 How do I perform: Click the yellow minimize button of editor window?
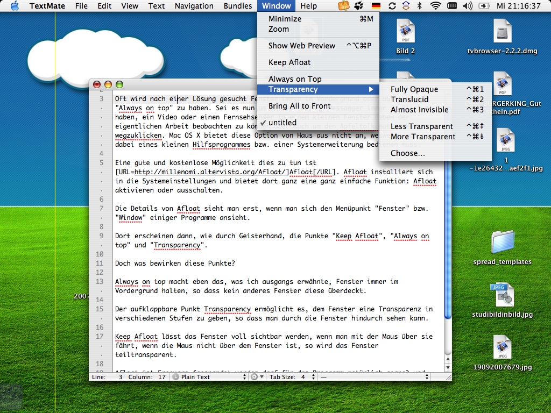[x=108, y=84]
